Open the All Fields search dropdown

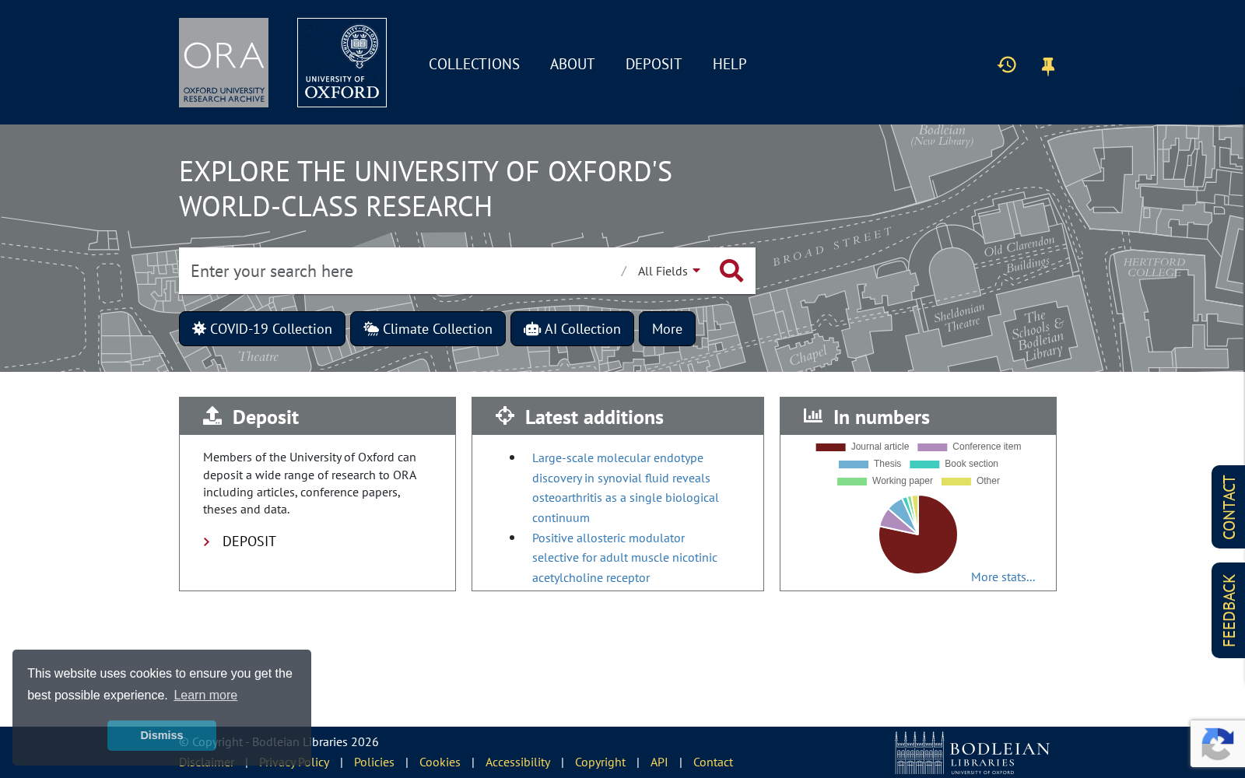pyautogui.click(x=669, y=271)
